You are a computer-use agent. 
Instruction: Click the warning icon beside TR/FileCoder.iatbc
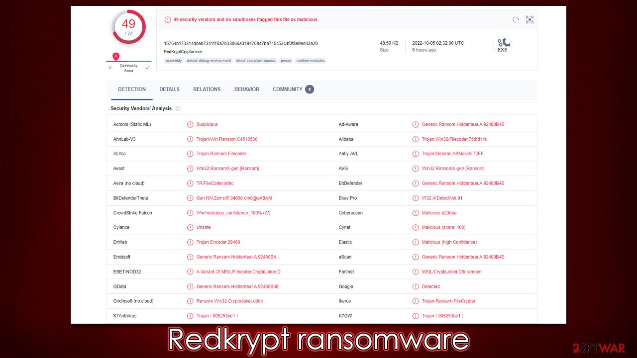point(190,183)
